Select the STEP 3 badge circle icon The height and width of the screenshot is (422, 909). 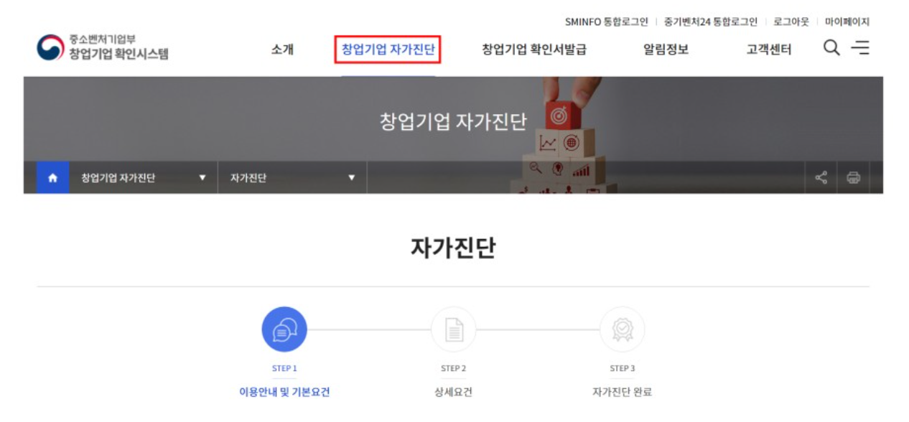623,329
